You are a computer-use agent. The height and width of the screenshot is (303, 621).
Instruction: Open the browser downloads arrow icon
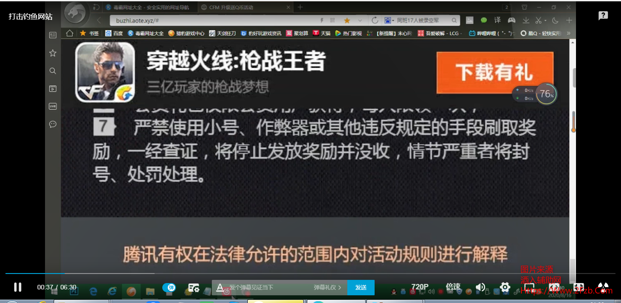pyautogui.click(x=526, y=20)
